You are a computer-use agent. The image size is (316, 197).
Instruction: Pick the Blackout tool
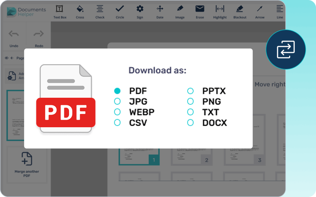point(240,11)
